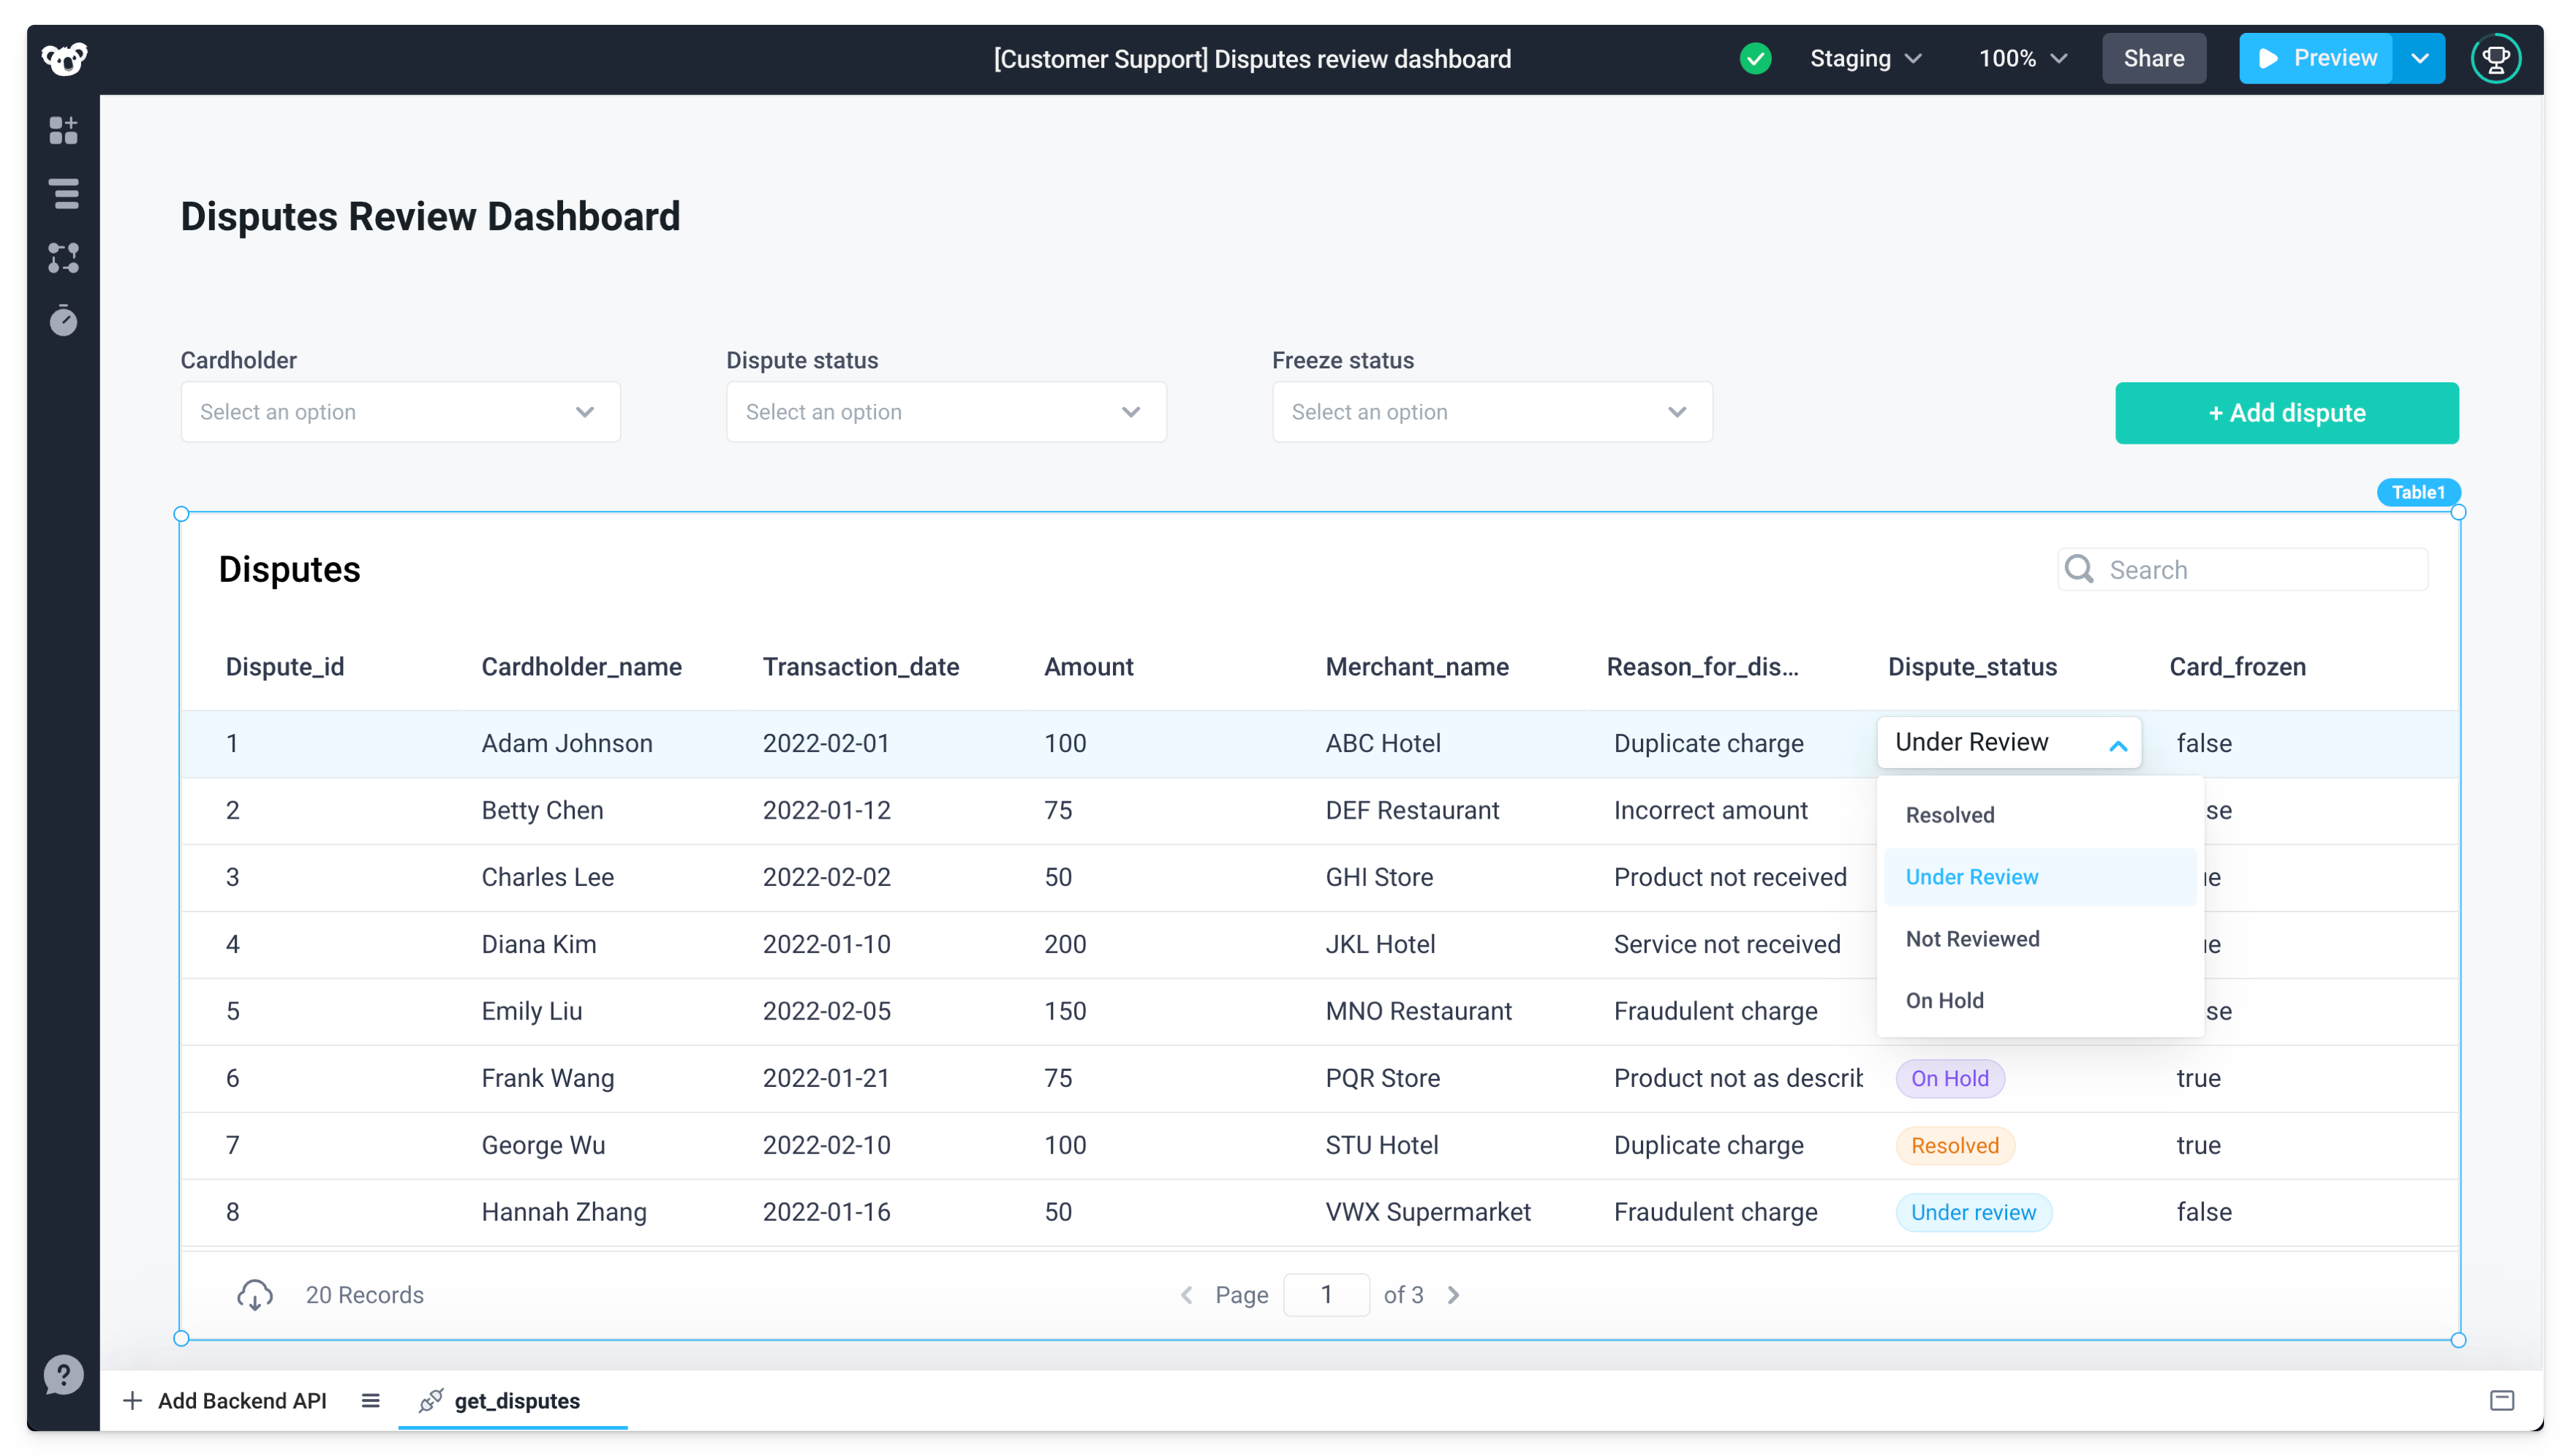Toggle the bottom panel window icon

tap(2501, 1400)
